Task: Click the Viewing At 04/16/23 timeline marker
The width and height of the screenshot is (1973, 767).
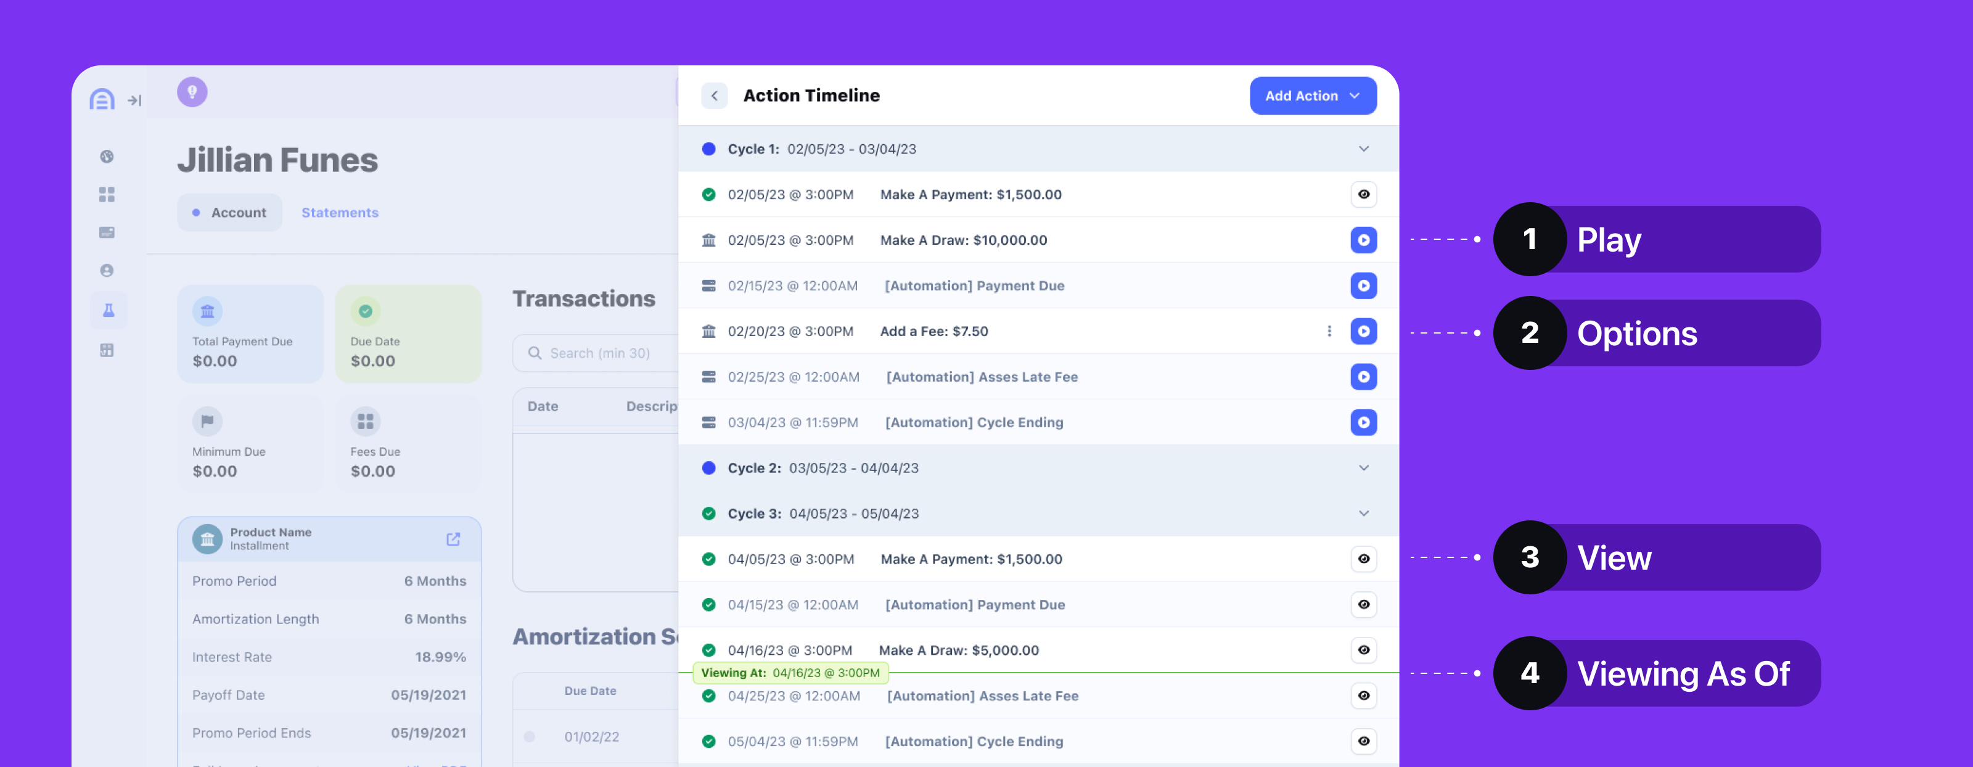Action: [790, 673]
